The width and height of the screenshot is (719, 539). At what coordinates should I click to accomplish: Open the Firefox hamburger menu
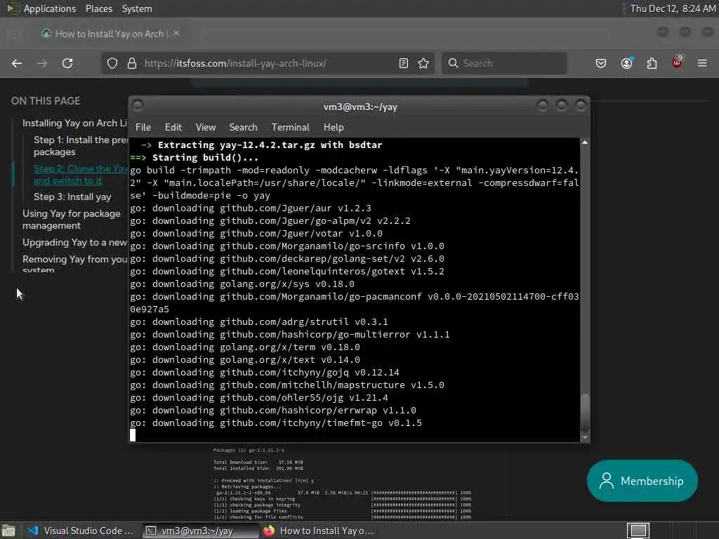click(702, 63)
